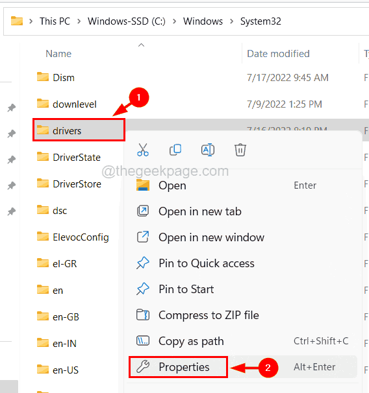Click the Properties wrench icon
369x393 pixels.
(x=143, y=366)
